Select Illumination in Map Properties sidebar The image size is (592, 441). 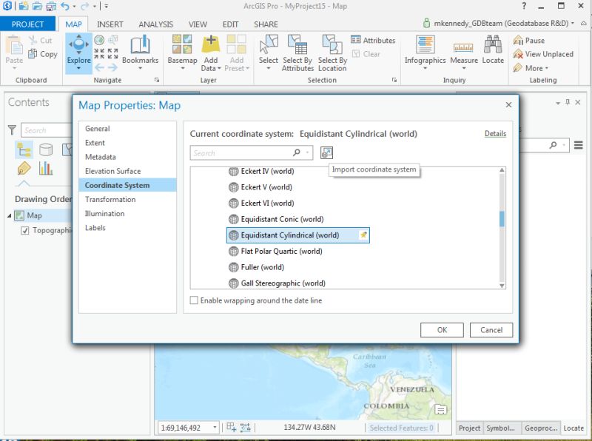tap(127, 214)
